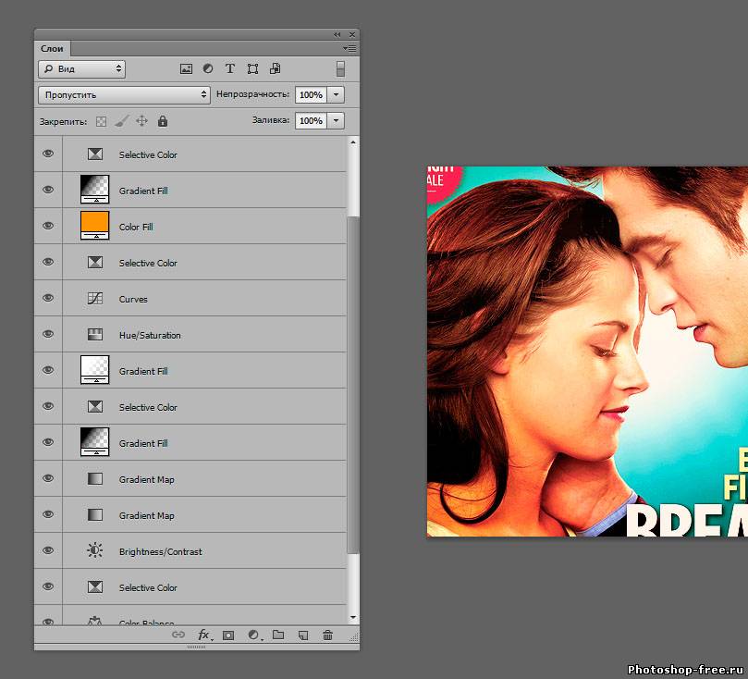Filter layers by type (T) icon
Viewport: 748px width, 679px height.
(229, 68)
